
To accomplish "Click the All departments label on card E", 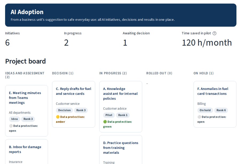I will click(x=19, y=113).
